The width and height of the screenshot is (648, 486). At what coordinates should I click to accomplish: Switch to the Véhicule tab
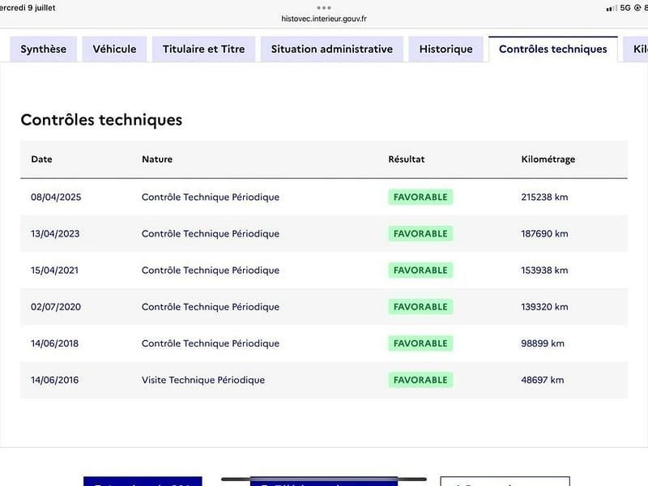114,49
